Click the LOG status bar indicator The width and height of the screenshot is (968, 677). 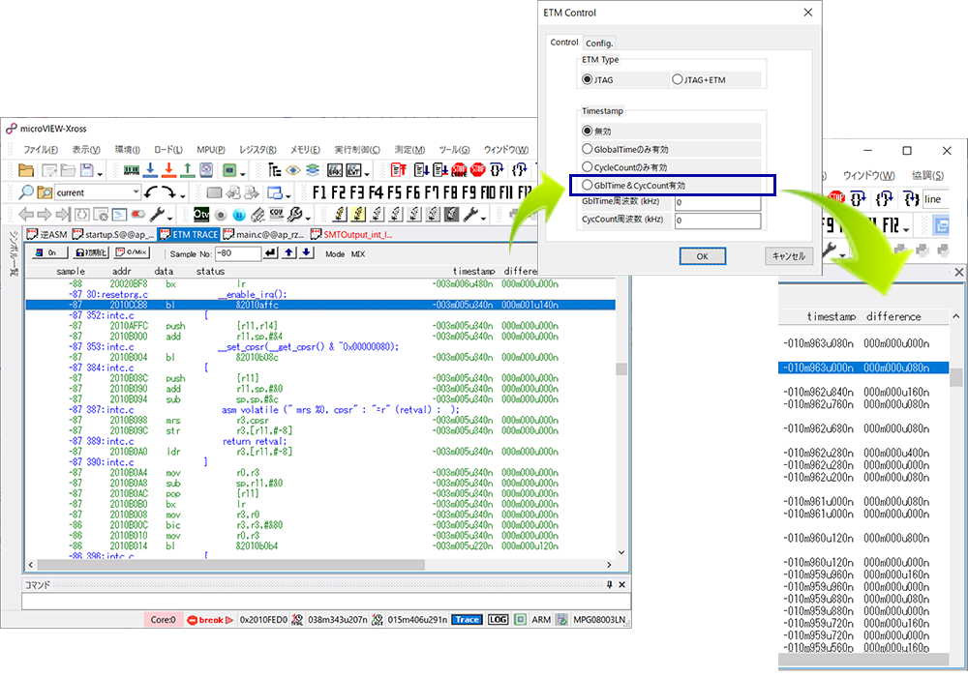[x=499, y=620]
